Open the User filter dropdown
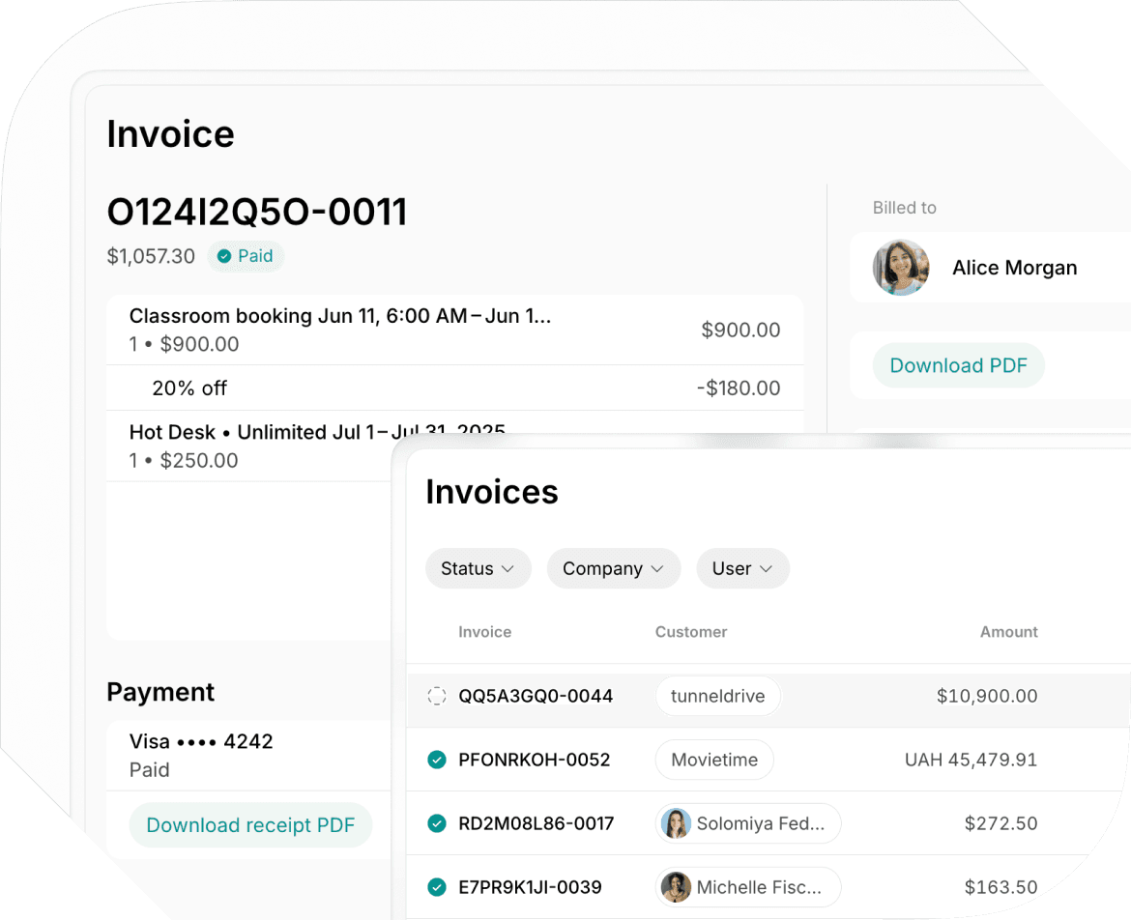The height and width of the screenshot is (920, 1131). (742, 568)
